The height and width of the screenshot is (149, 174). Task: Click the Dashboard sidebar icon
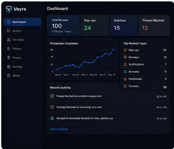tap(8, 22)
